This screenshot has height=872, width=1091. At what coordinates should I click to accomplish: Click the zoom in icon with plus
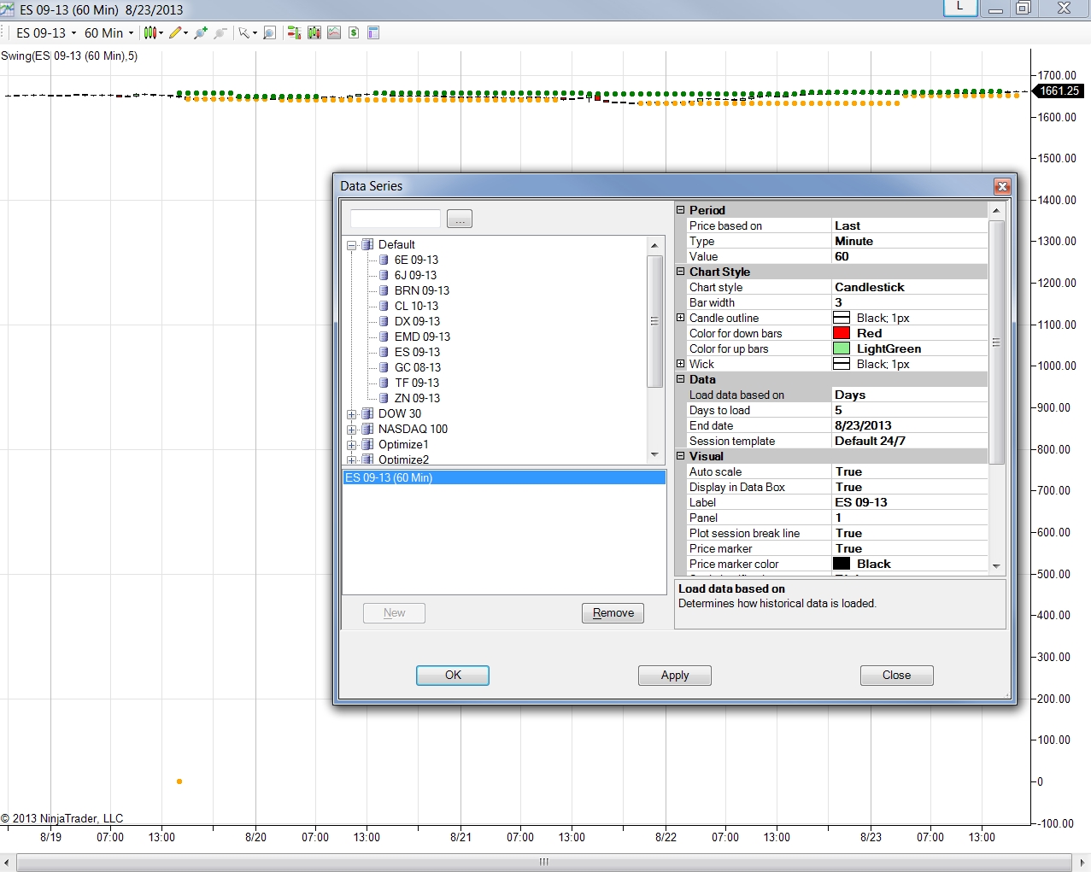pos(201,32)
